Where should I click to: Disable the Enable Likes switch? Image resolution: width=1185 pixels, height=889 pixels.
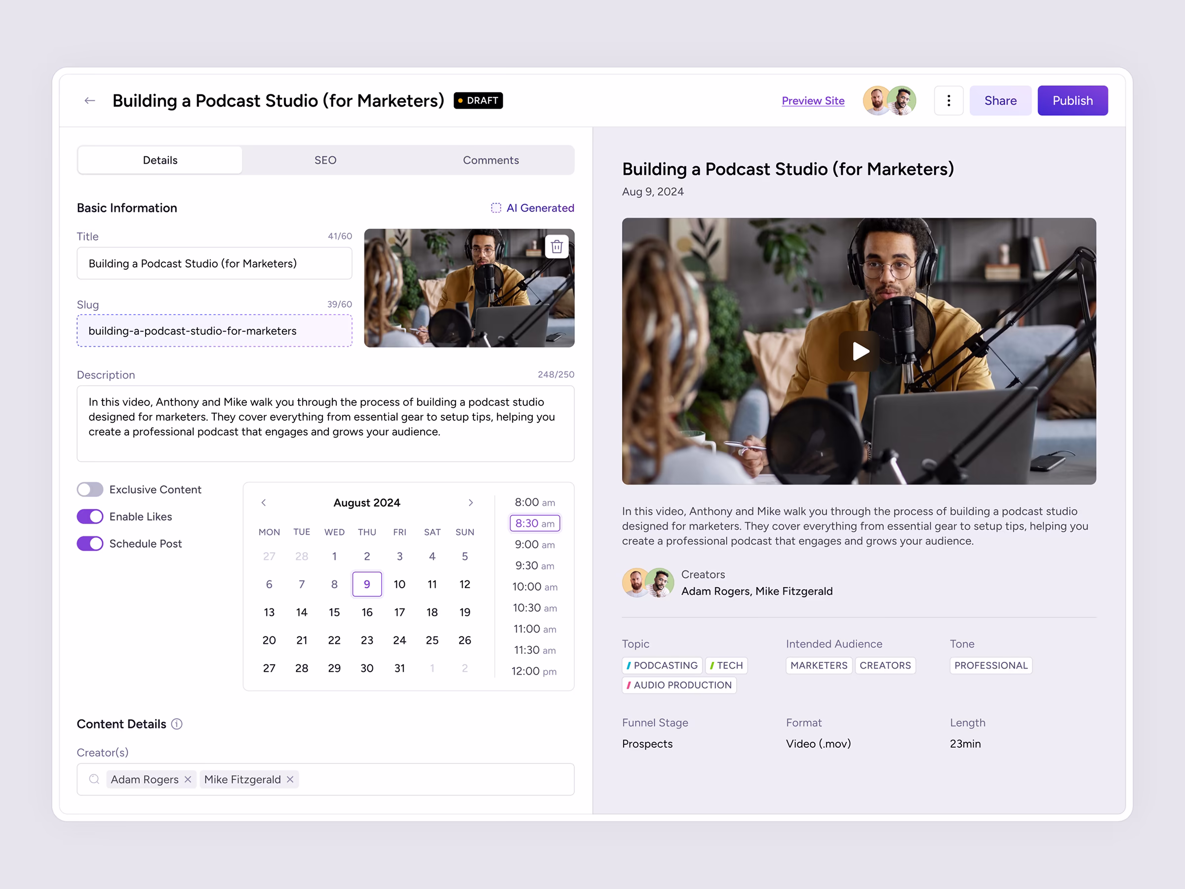(x=90, y=517)
